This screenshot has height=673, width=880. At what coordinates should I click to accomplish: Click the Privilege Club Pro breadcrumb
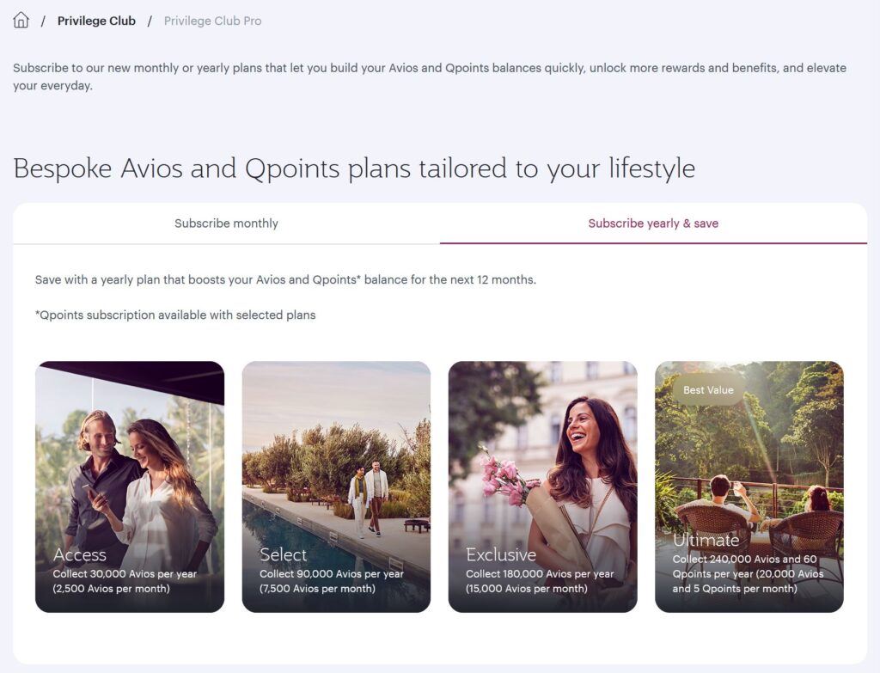(x=212, y=21)
